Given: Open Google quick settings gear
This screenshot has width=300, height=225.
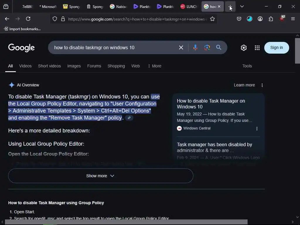Looking at the screenshot, I should tap(243, 48).
